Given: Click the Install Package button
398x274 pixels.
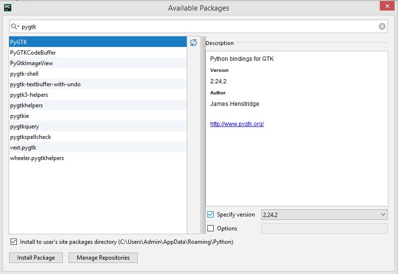Looking at the screenshot, I should coord(36,258).
